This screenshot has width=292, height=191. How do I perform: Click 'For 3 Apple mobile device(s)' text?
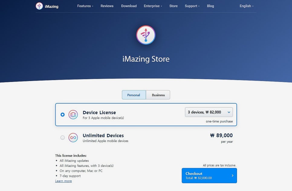coord(103,118)
